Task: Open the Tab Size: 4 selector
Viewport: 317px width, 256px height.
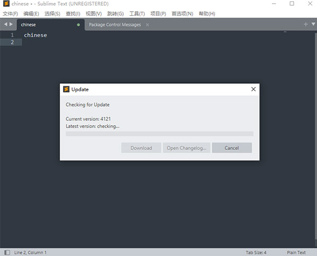Action: click(256, 252)
